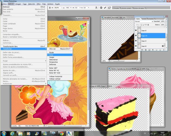Click the rotation angle field showing -34.0
This screenshot has width=171, height=136.
[68, 8]
